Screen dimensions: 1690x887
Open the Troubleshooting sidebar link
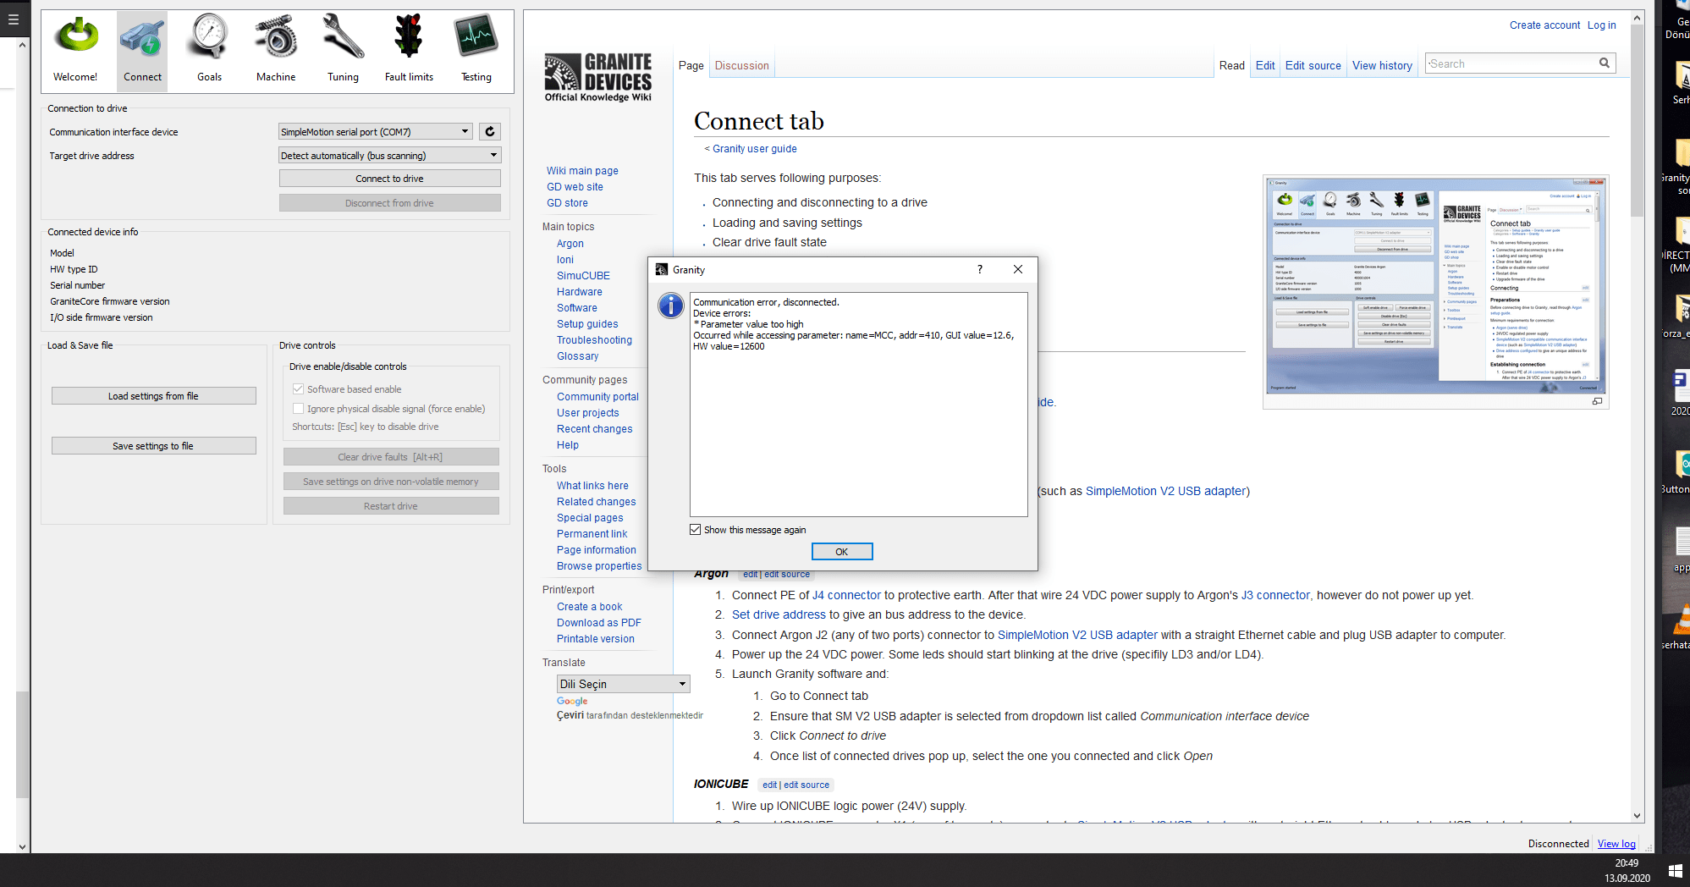(594, 340)
